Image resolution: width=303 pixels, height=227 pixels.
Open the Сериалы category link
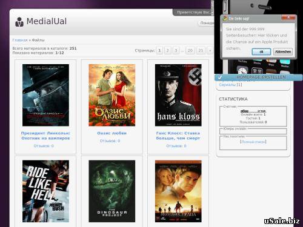pos(227,85)
